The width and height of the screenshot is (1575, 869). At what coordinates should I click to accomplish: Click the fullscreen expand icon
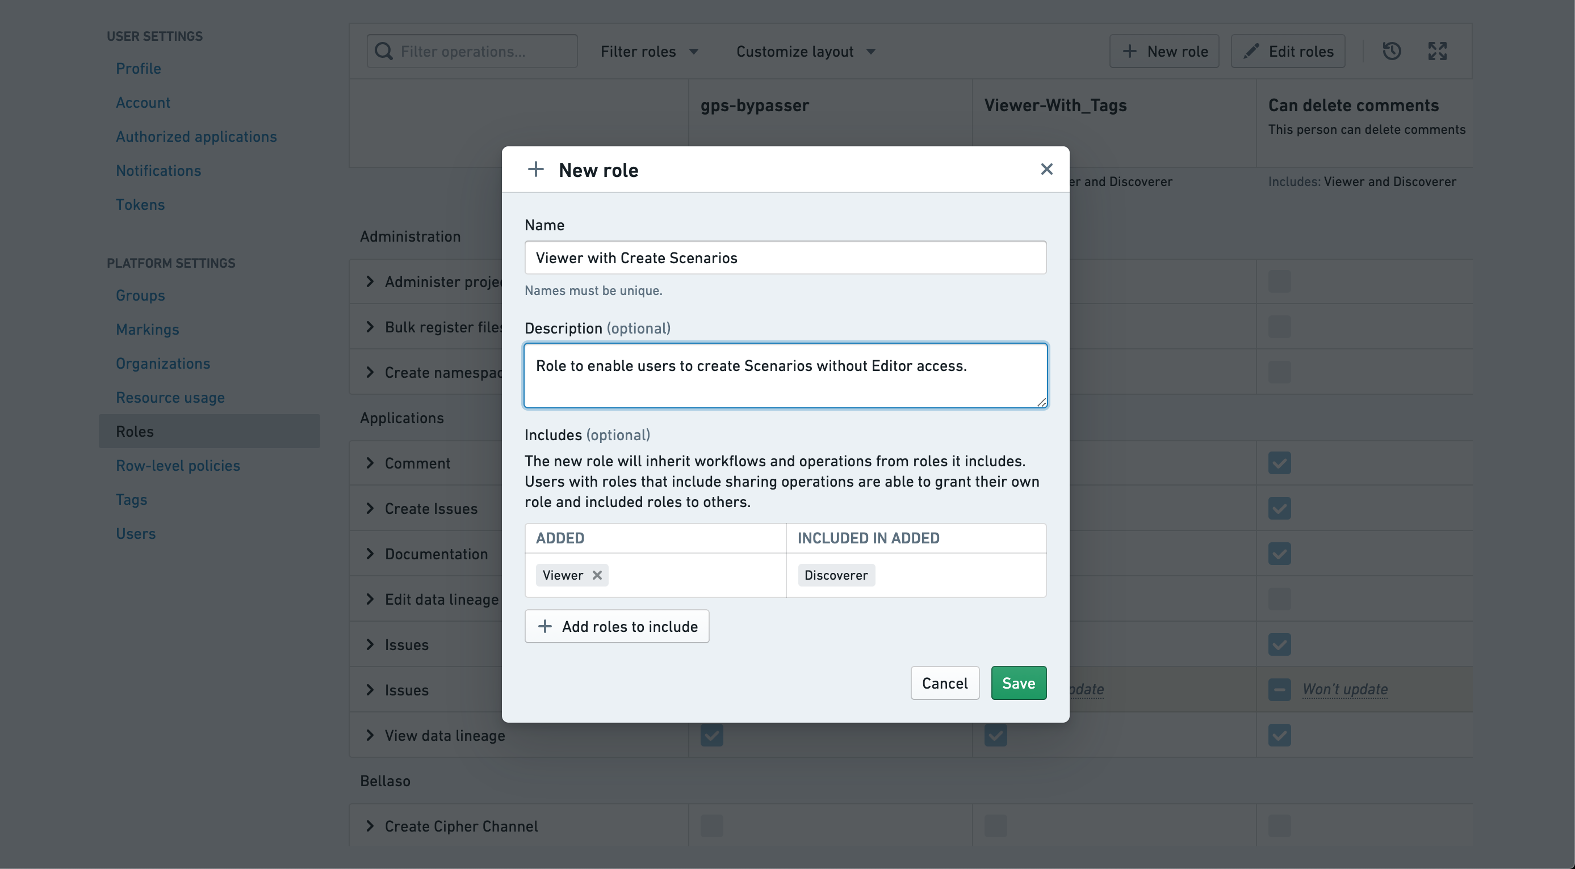pyautogui.click(x=1437, y=51)
